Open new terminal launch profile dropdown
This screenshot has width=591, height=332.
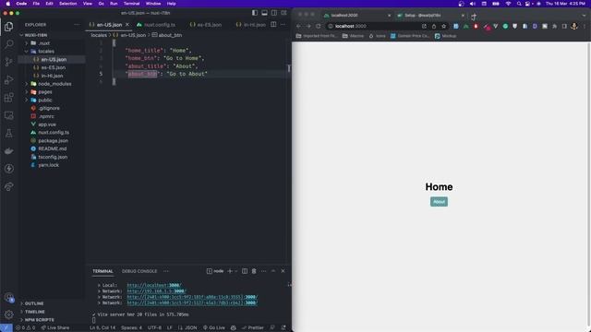236,271
